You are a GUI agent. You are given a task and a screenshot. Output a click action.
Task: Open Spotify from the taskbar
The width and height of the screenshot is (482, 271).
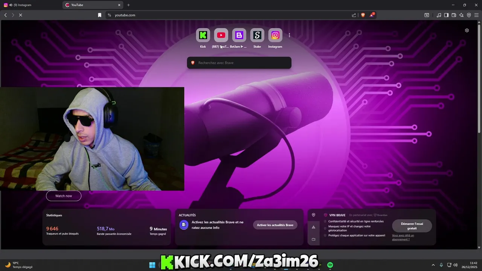tap(330, 265)
